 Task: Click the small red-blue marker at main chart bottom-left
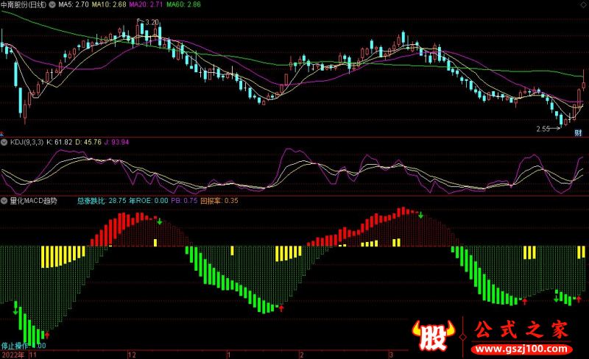[x=4, y=134]
